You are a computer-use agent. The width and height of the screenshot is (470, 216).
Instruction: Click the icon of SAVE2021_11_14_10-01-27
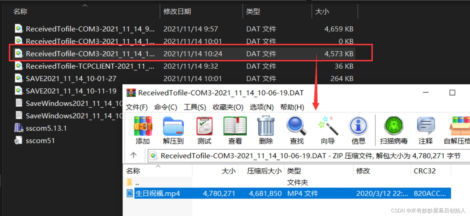click(19, 78)
